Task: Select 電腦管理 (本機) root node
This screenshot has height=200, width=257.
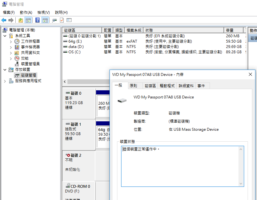Action: point(22,30)
